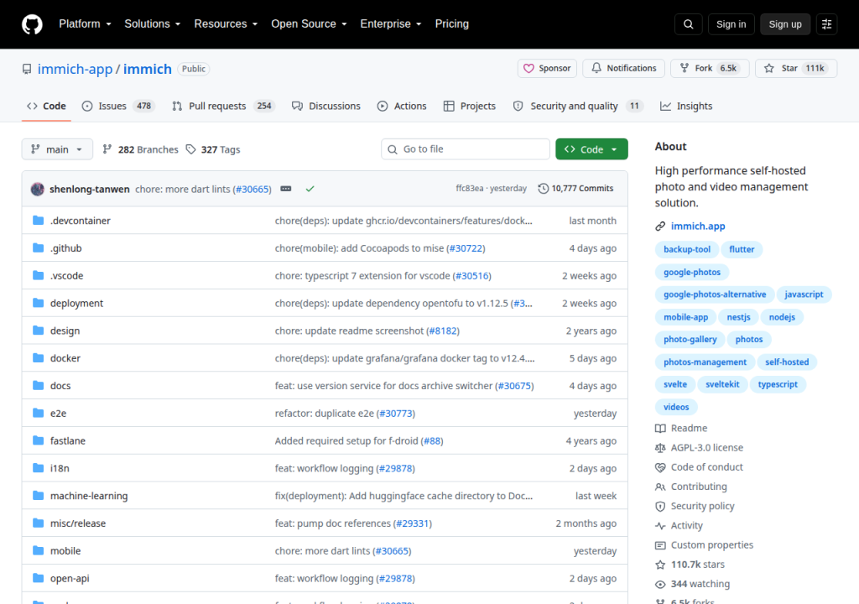Expand commit message details ellipsis

click(286, 189)
